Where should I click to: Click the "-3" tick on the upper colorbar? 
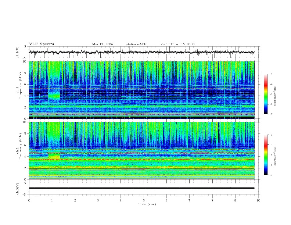tap(271, 74)
